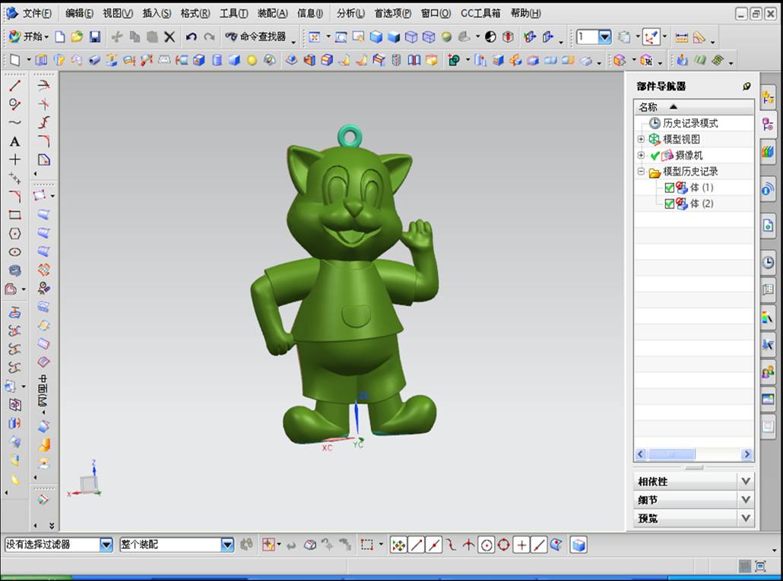Open the 帮助(H) menu
The image size is (783, 581).
pyautogui.click(x=525, y=14)
